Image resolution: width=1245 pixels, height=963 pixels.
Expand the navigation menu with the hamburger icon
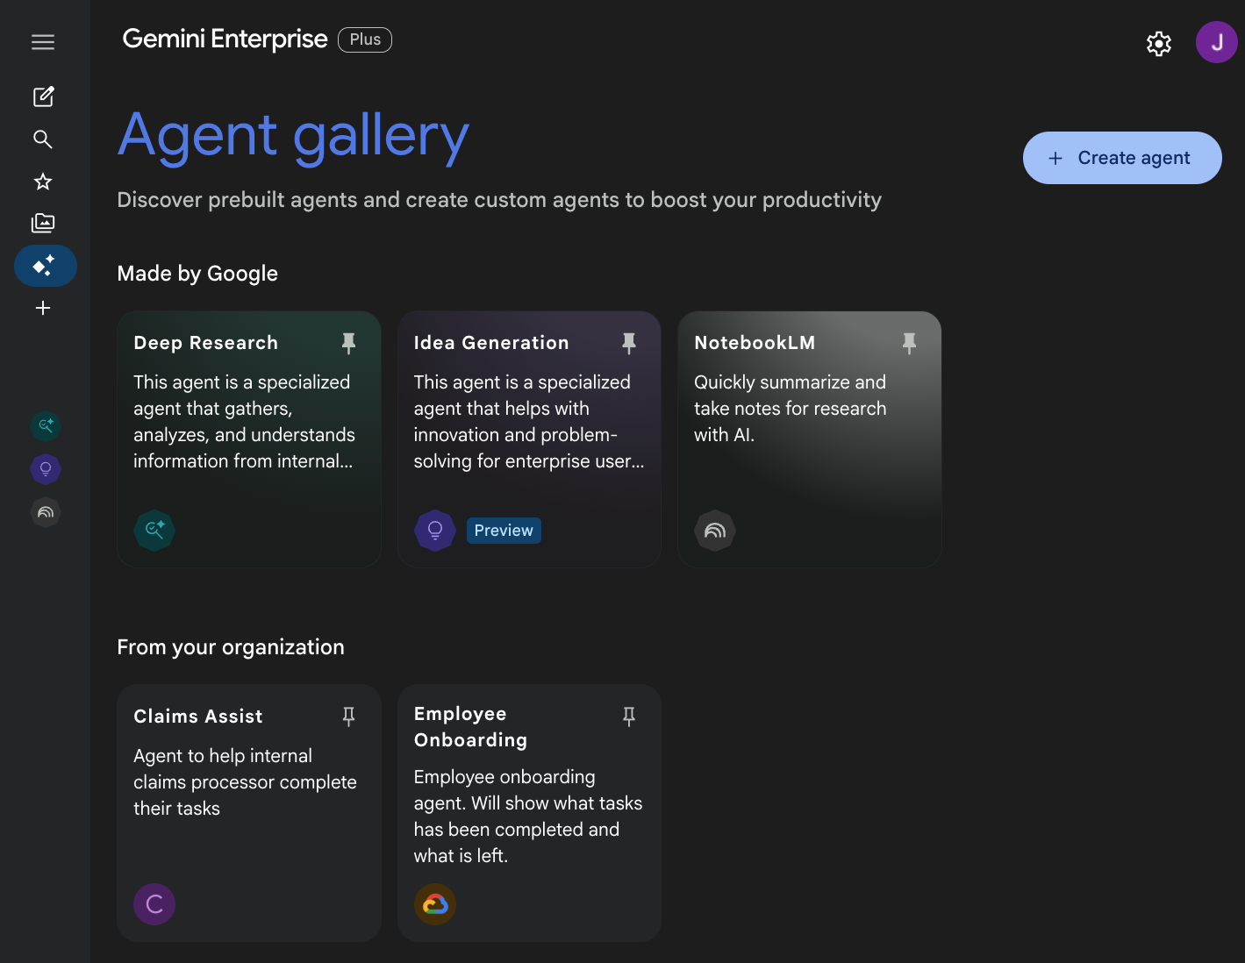tap(42, 41)
